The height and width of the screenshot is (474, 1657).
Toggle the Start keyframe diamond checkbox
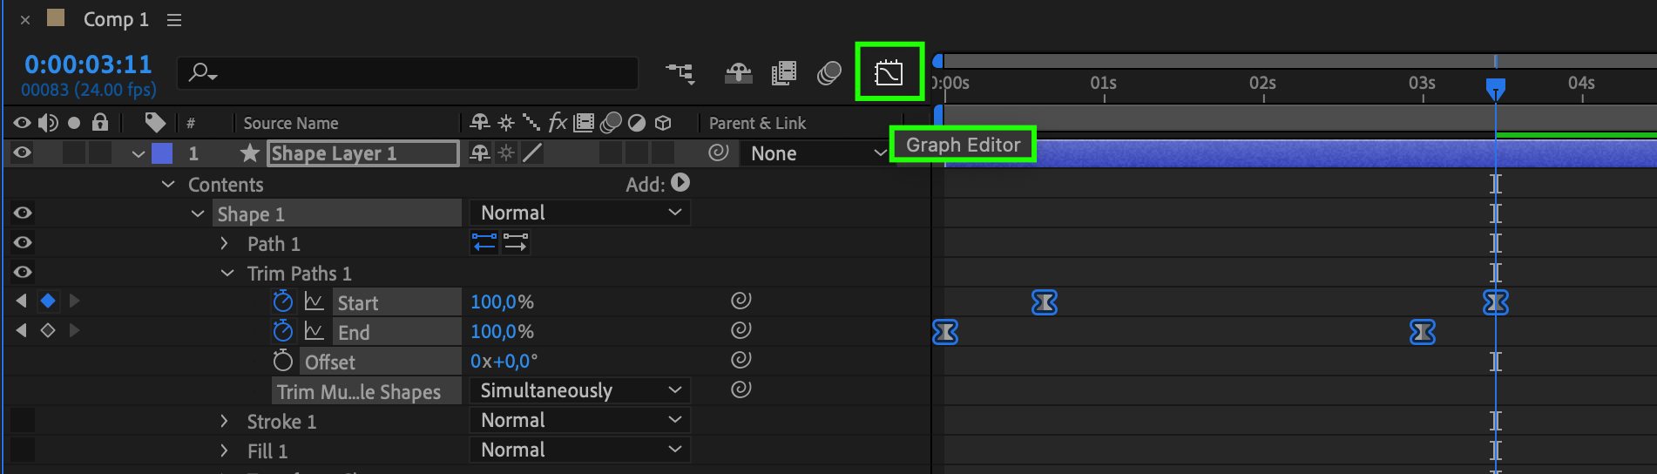(x=48, y=301)
